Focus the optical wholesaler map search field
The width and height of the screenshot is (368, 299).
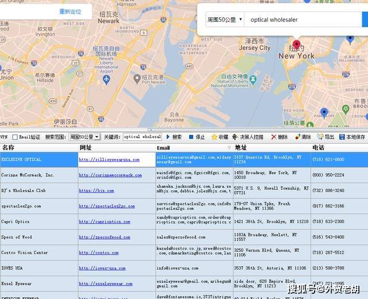tap(303, 20)
